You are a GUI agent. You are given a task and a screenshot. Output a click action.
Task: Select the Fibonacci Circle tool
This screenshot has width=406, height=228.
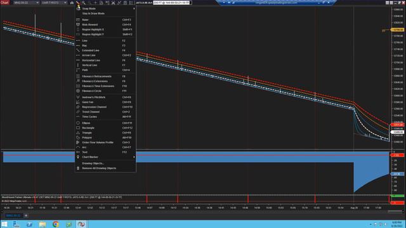(x=105, y=91)
